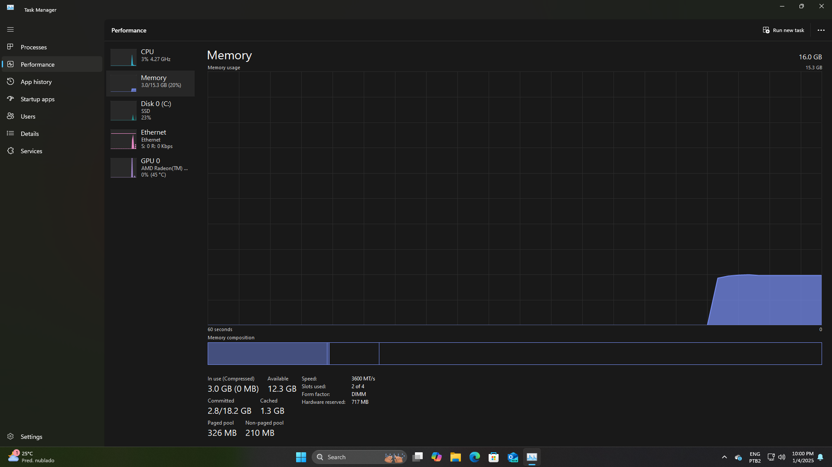The image size is (832, 467).
Task: Click the Run new task button
Action: [783, 30]
